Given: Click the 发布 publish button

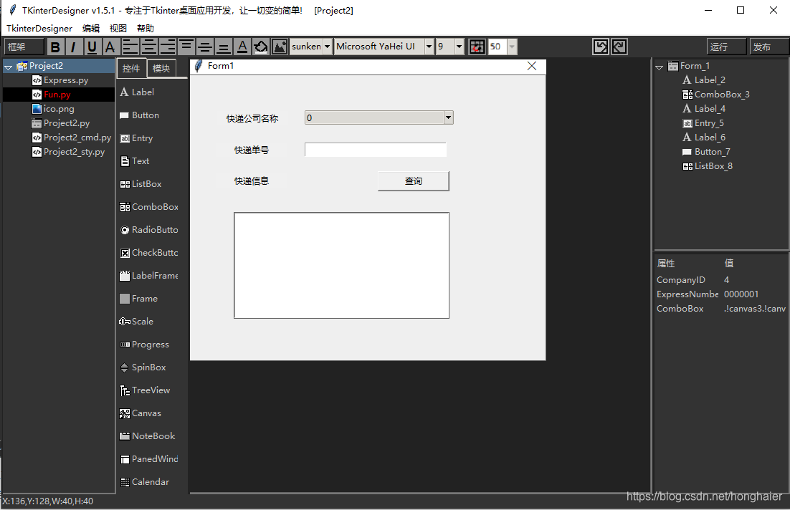Looking at the screenshot, I should point(768,47).
